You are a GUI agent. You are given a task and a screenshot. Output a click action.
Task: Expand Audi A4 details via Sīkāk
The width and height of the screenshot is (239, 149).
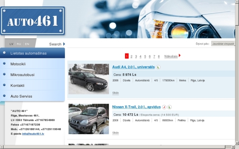click(x=115, y=93)
